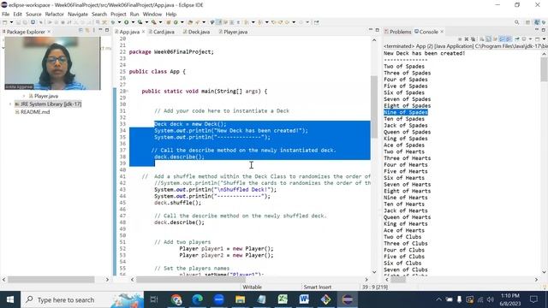Click Clear Console icon

coord(481,39)
